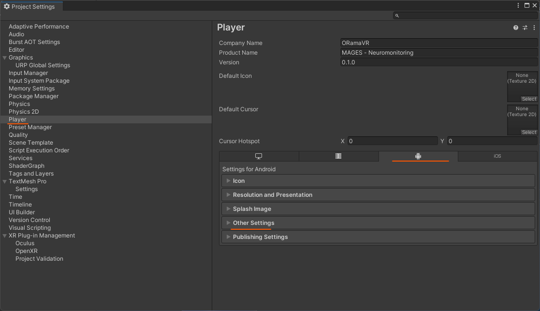This screenshot has height=311, width=540.
Task: Select Project Validation settings
Action: coord(39,259)
